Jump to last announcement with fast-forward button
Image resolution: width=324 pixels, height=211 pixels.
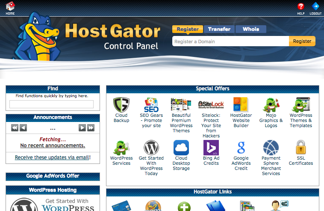pyautogui.click(x=91, y=128)
